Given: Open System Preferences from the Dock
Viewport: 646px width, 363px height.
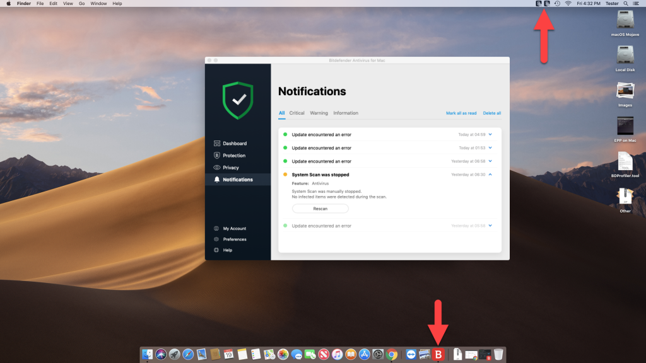Looking at the screenshot, I should (378, 354).
